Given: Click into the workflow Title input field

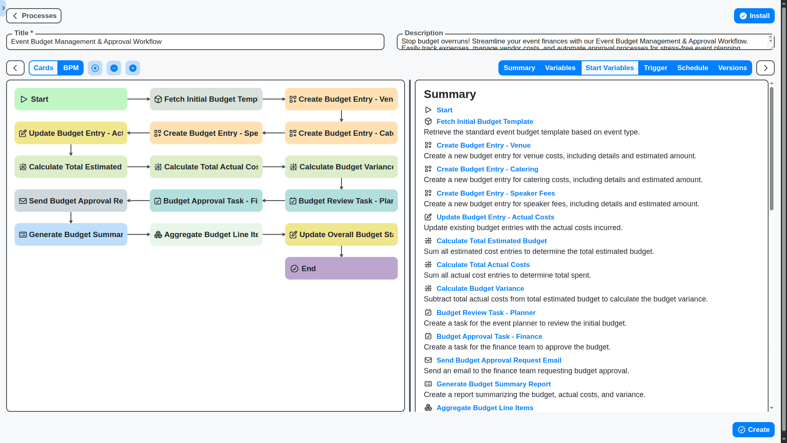Looking at the screenshot, I should tap(195, 41).
